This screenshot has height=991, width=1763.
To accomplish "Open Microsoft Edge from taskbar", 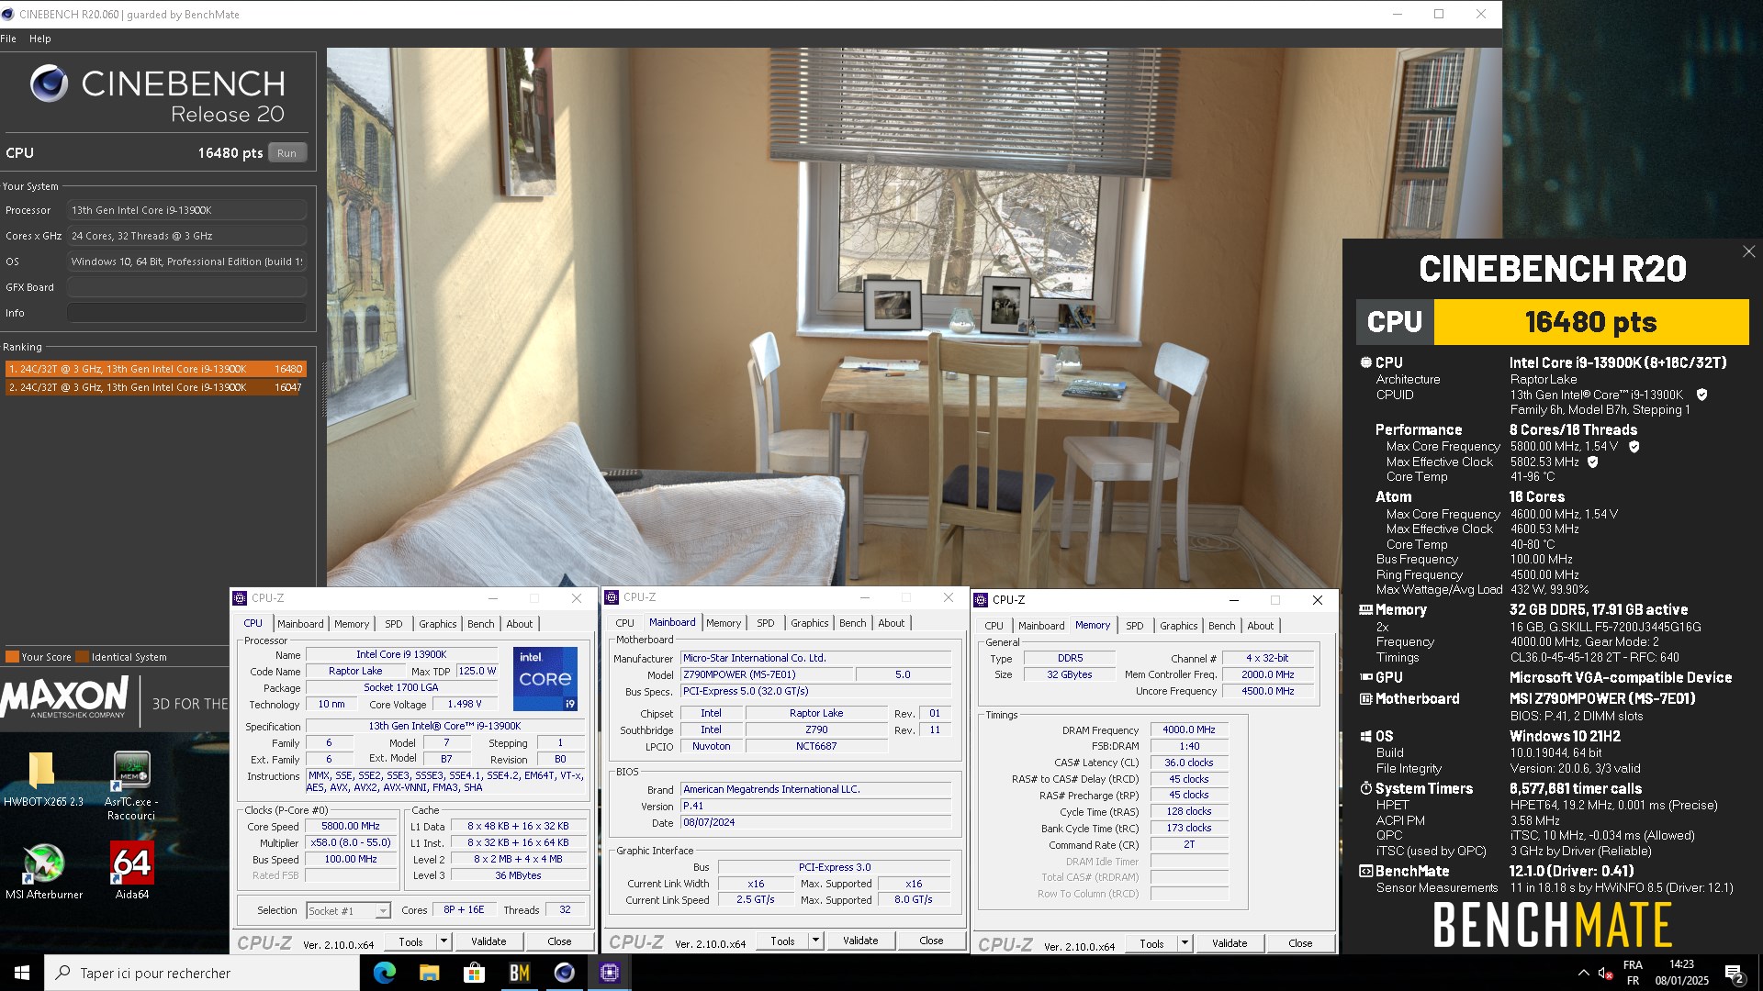I will click(384, 973).
